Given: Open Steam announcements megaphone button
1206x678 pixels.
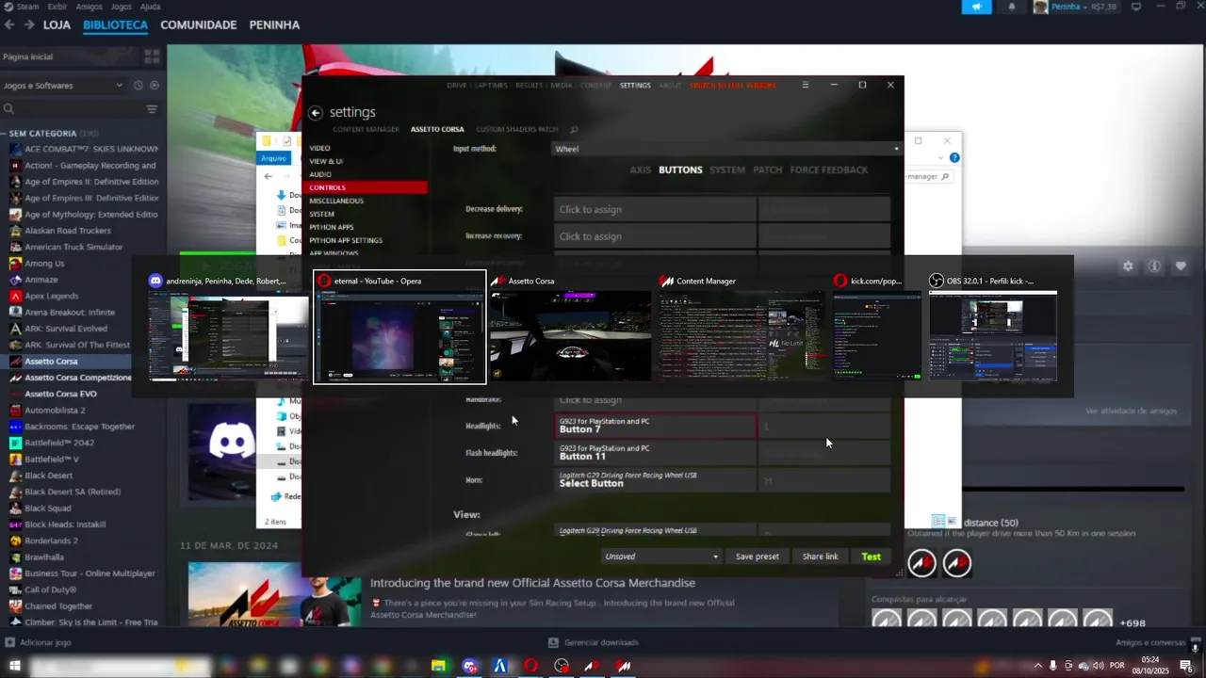Looking at the screenshot, I should 976,7.
